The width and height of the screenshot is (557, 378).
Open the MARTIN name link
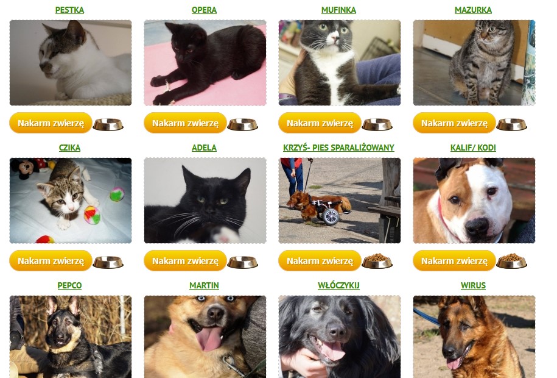coord(205,285)
